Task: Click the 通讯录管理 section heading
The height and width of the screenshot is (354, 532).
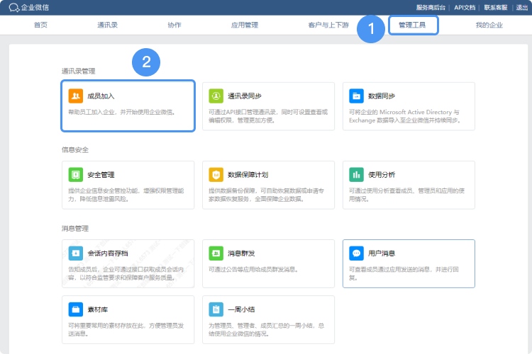Action: coord(78,71)
